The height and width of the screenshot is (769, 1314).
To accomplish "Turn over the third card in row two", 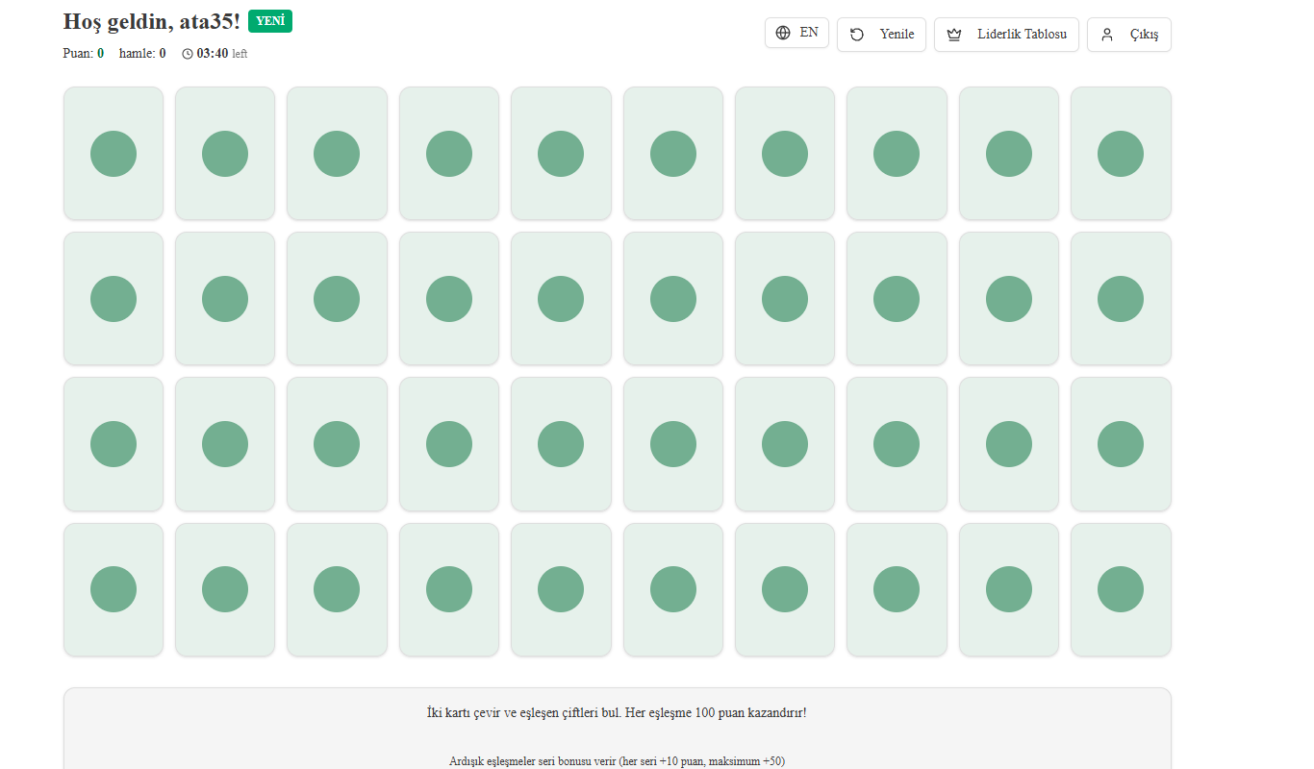I will 337,299.
